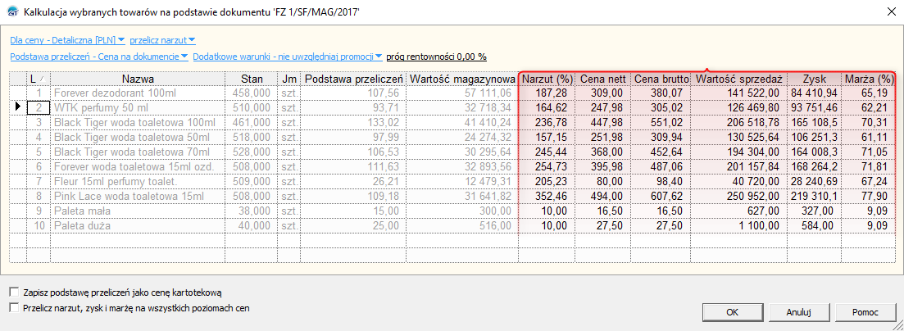
Task: Click row number 2 with current-row indicator
Action: click(39, 107)
